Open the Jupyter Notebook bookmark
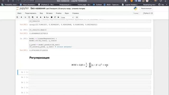The width and height of the screenshot is (169, 95). coord(130,5)
